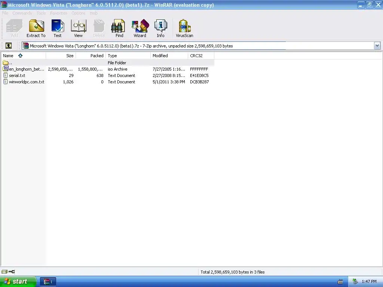Sort by Type column header

(128, 56)
